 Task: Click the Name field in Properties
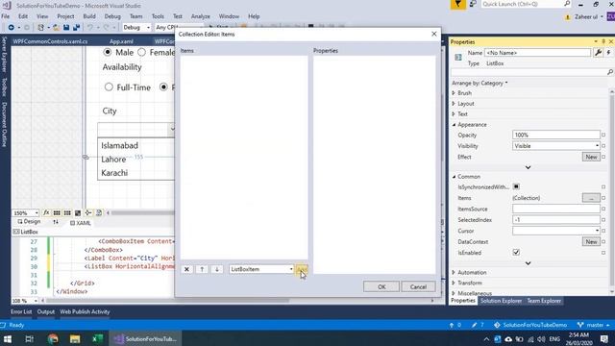pos(538,53)
